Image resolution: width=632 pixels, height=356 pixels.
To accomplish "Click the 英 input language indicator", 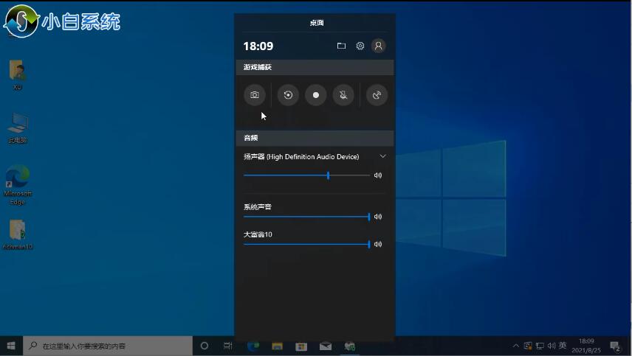I will click(563, 346).
